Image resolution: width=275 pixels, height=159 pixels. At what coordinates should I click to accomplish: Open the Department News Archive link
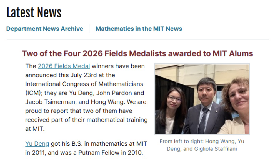point(45,29)
